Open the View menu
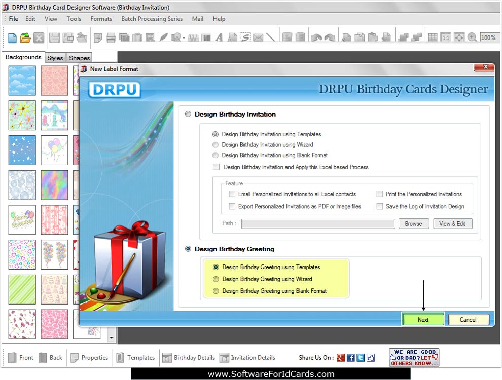The width and height of the screenshot is (502, 380). click(x=51, y=19)
